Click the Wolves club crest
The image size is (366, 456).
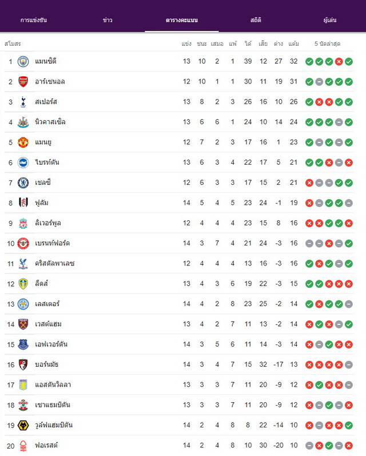[23, 425]
